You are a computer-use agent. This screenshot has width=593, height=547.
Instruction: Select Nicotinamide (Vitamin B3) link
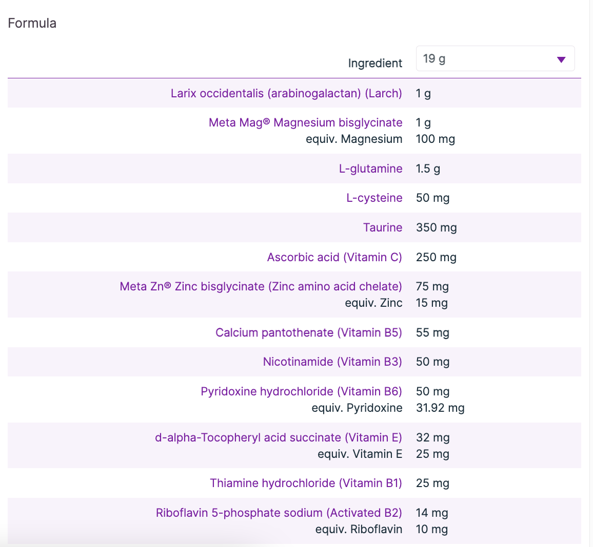tap(332, 362)
